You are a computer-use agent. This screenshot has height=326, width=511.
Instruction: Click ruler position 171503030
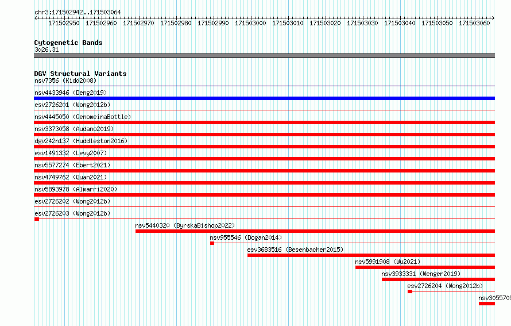tap(362, 23)
